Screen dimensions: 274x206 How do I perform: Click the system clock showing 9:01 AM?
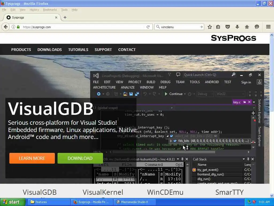point(264,202)
